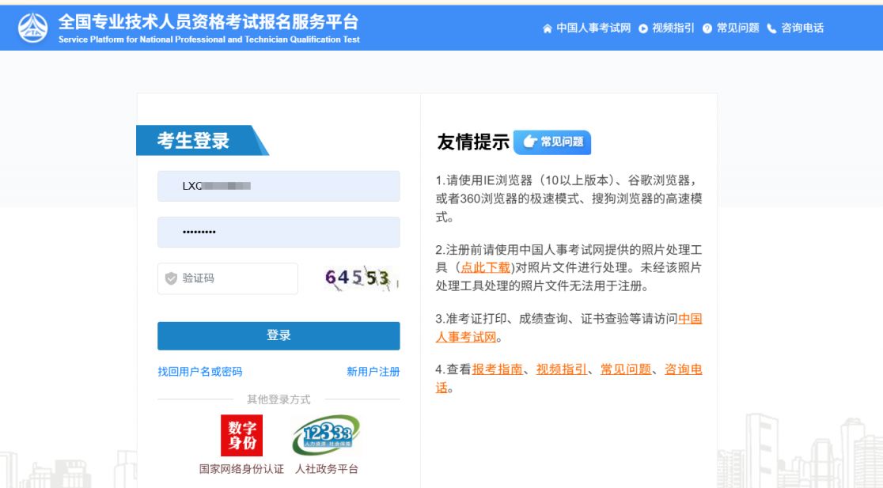
Task: Click the platform logo in the header
Action: click(32, 28)
